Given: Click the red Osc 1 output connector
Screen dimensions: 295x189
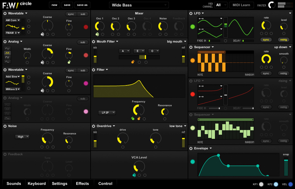Looking at the screenshot, I should 86,27.
